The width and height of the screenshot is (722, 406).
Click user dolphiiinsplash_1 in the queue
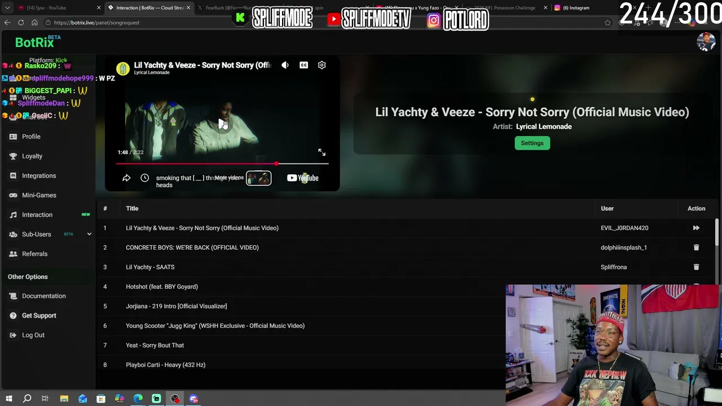coord(624,248)
